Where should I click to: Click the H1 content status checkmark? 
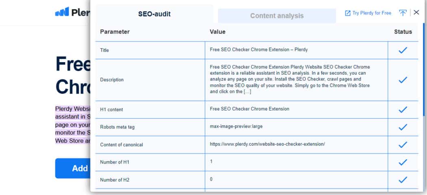coord(403,110)
